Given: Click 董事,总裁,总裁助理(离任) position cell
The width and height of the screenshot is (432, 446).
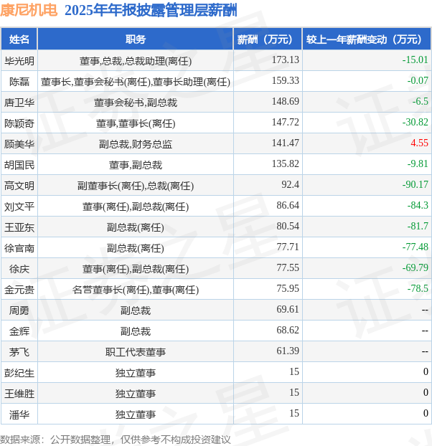Looking at the screenshot, I should [136, 61].
